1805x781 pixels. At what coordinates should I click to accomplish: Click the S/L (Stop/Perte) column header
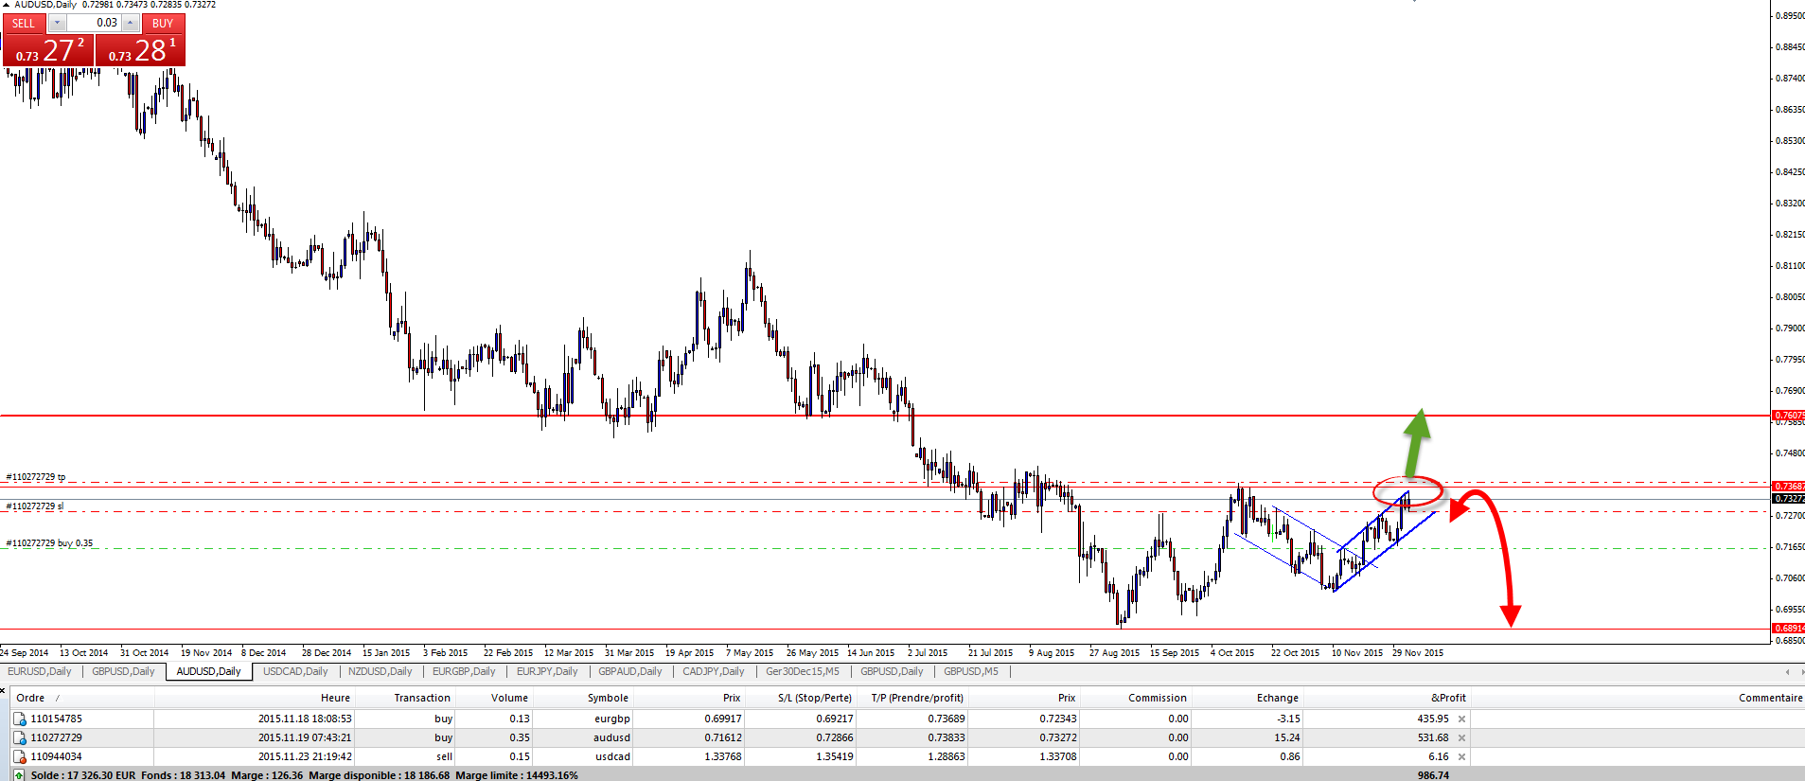tap(814, 698)
